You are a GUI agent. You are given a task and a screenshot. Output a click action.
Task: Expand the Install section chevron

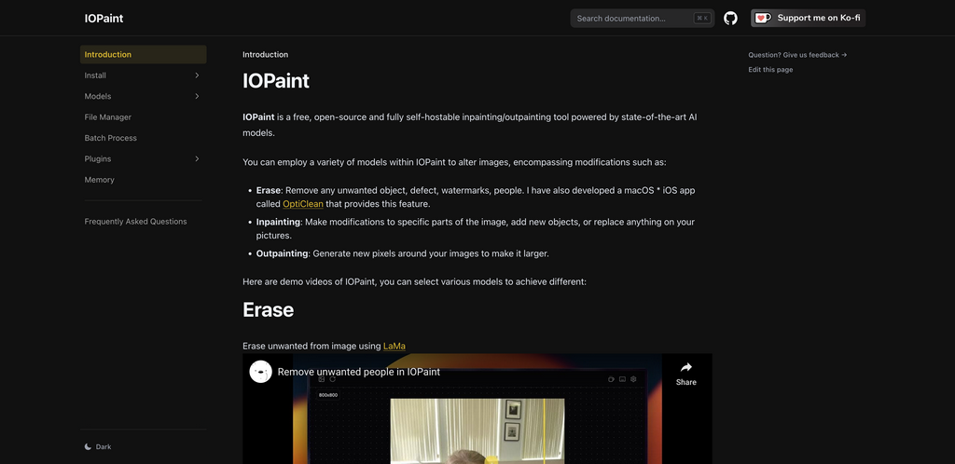[197, 75]
